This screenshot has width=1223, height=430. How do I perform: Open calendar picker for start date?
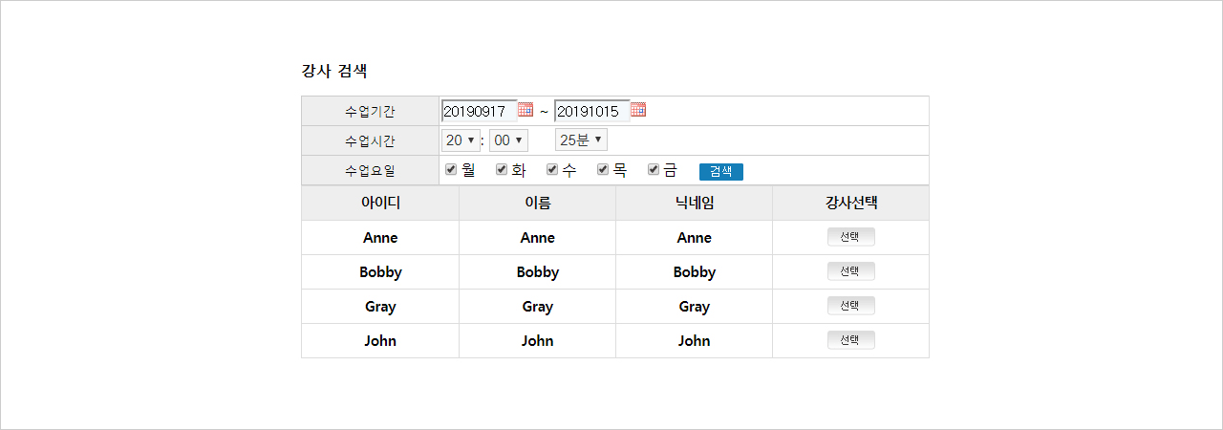[x=526, y=110]
